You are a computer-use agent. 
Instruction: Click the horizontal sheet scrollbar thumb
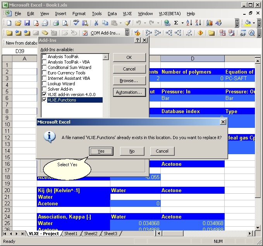point(173,234)
